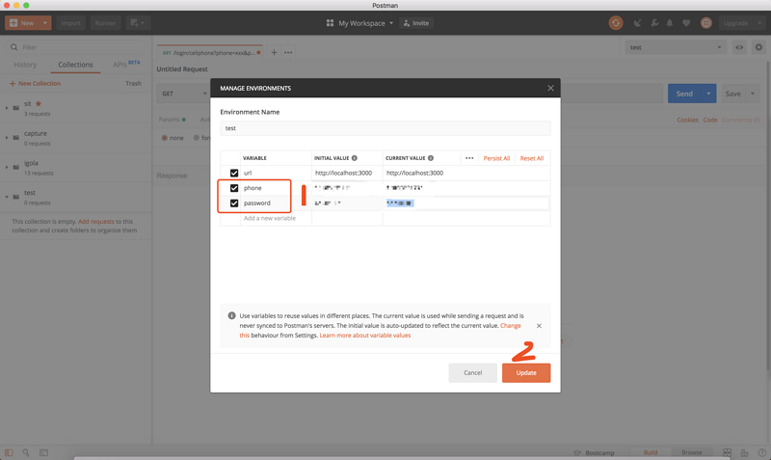Click the Invite button

click(x=416, y=23)
